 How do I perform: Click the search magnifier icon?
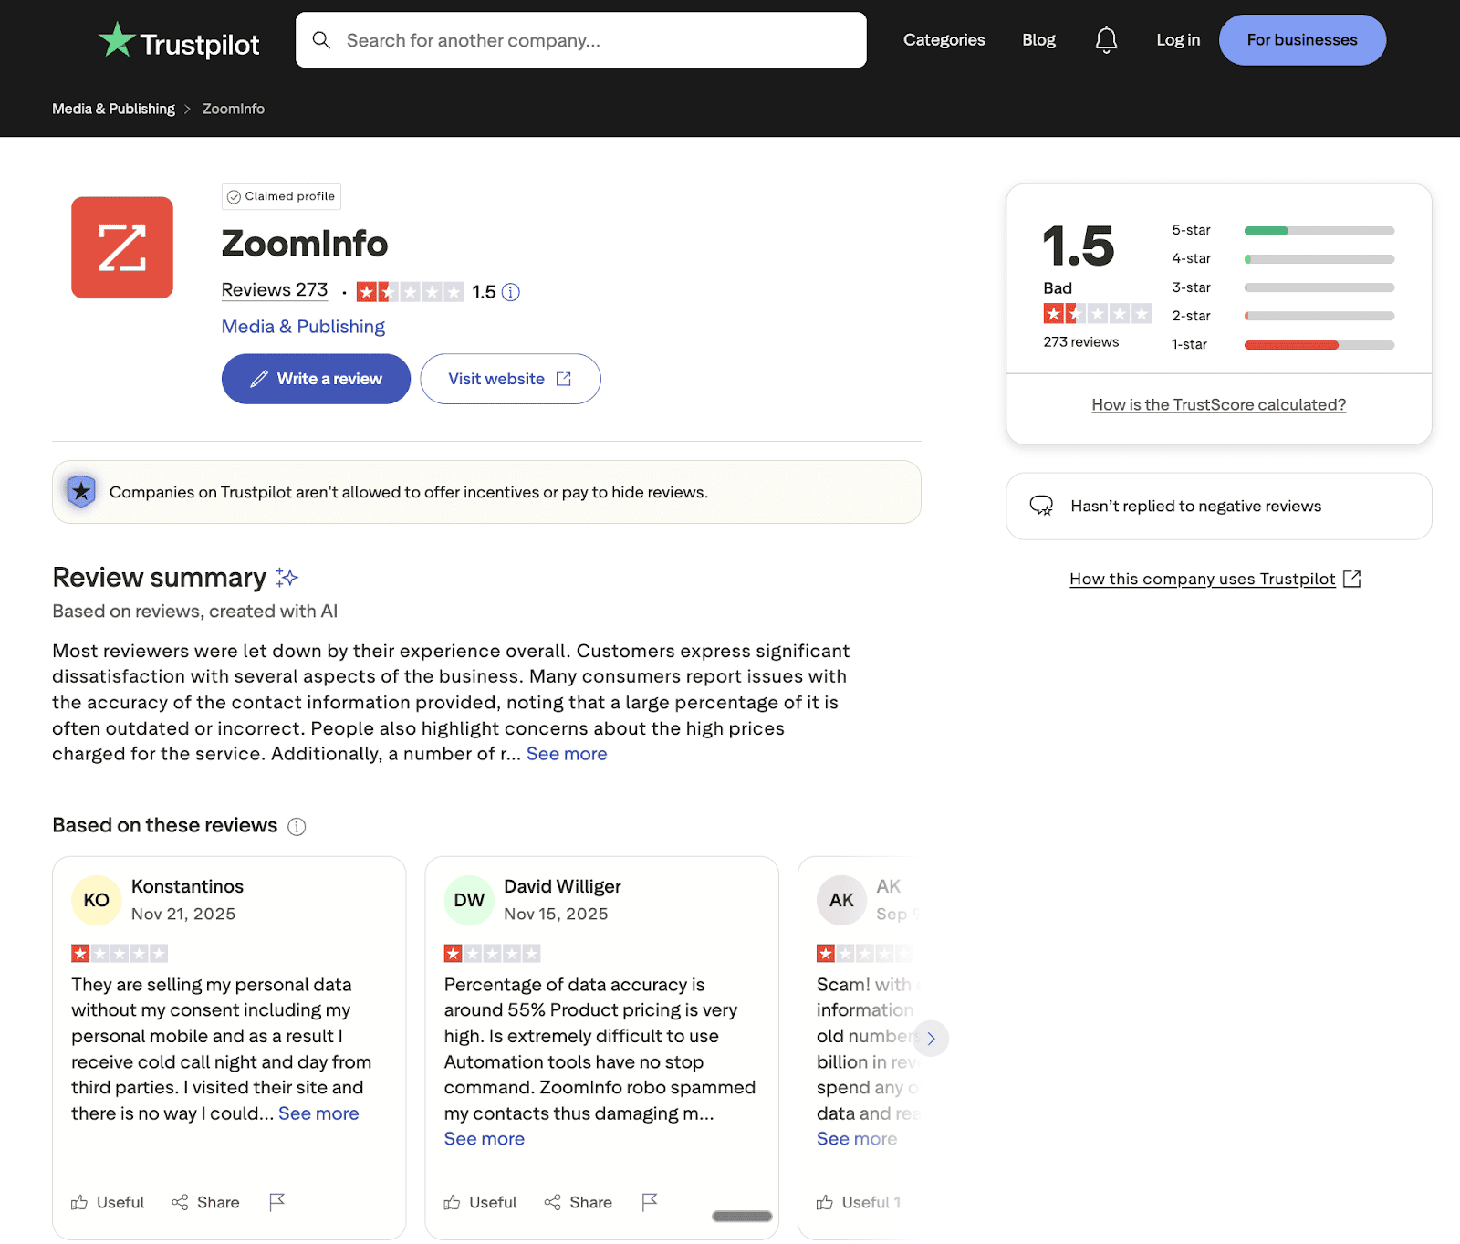[x=321, y=40]
